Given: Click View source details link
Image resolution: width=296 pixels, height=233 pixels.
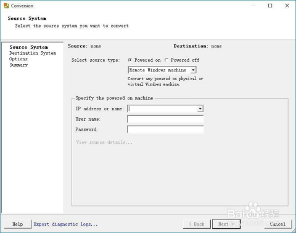Looking at the screenshot, I should (104, 142).
